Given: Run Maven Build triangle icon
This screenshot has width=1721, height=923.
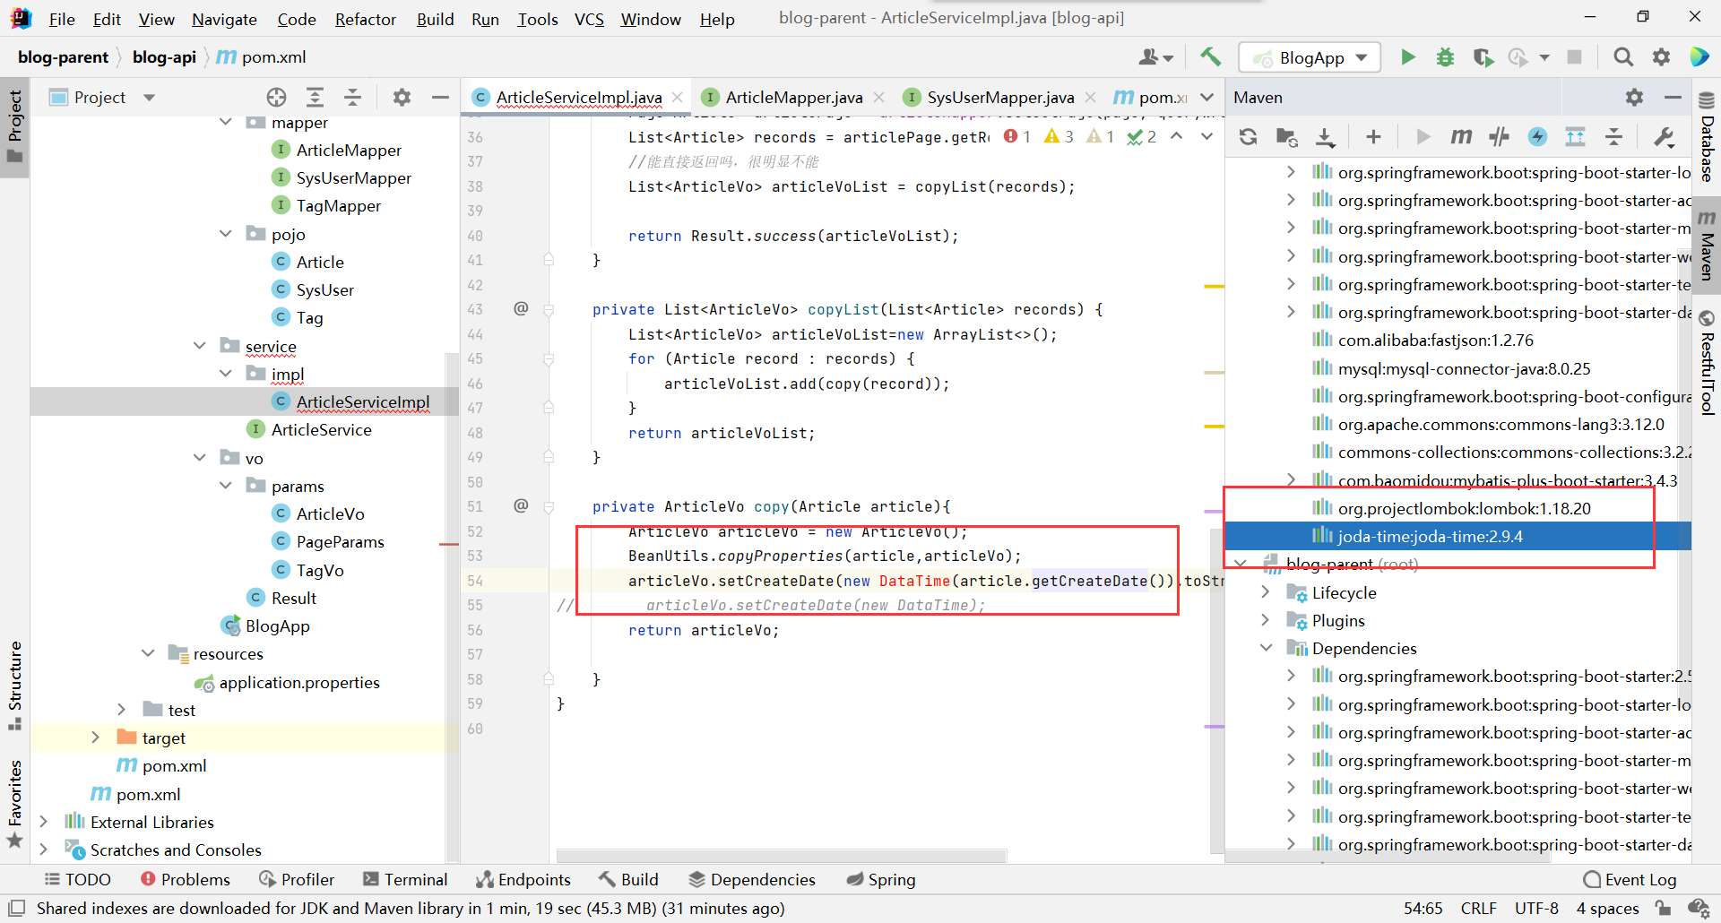Looking at the screenshot, I should (1423, 136).
